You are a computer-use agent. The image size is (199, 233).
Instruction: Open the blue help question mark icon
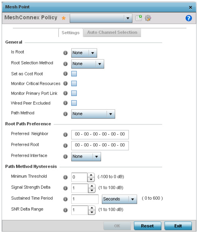(189, 18)
